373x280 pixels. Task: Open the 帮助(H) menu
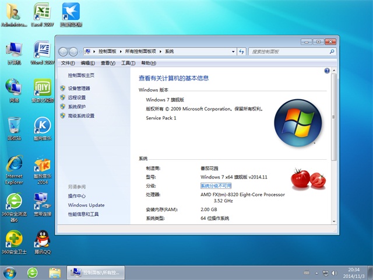point(149,63)
